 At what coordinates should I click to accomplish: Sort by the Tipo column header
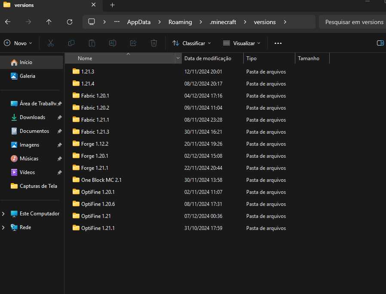[x=270, y=58]
